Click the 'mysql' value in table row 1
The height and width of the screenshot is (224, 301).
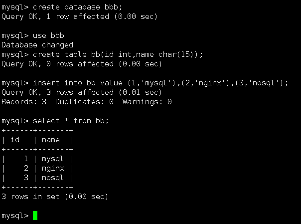[53, 159]
